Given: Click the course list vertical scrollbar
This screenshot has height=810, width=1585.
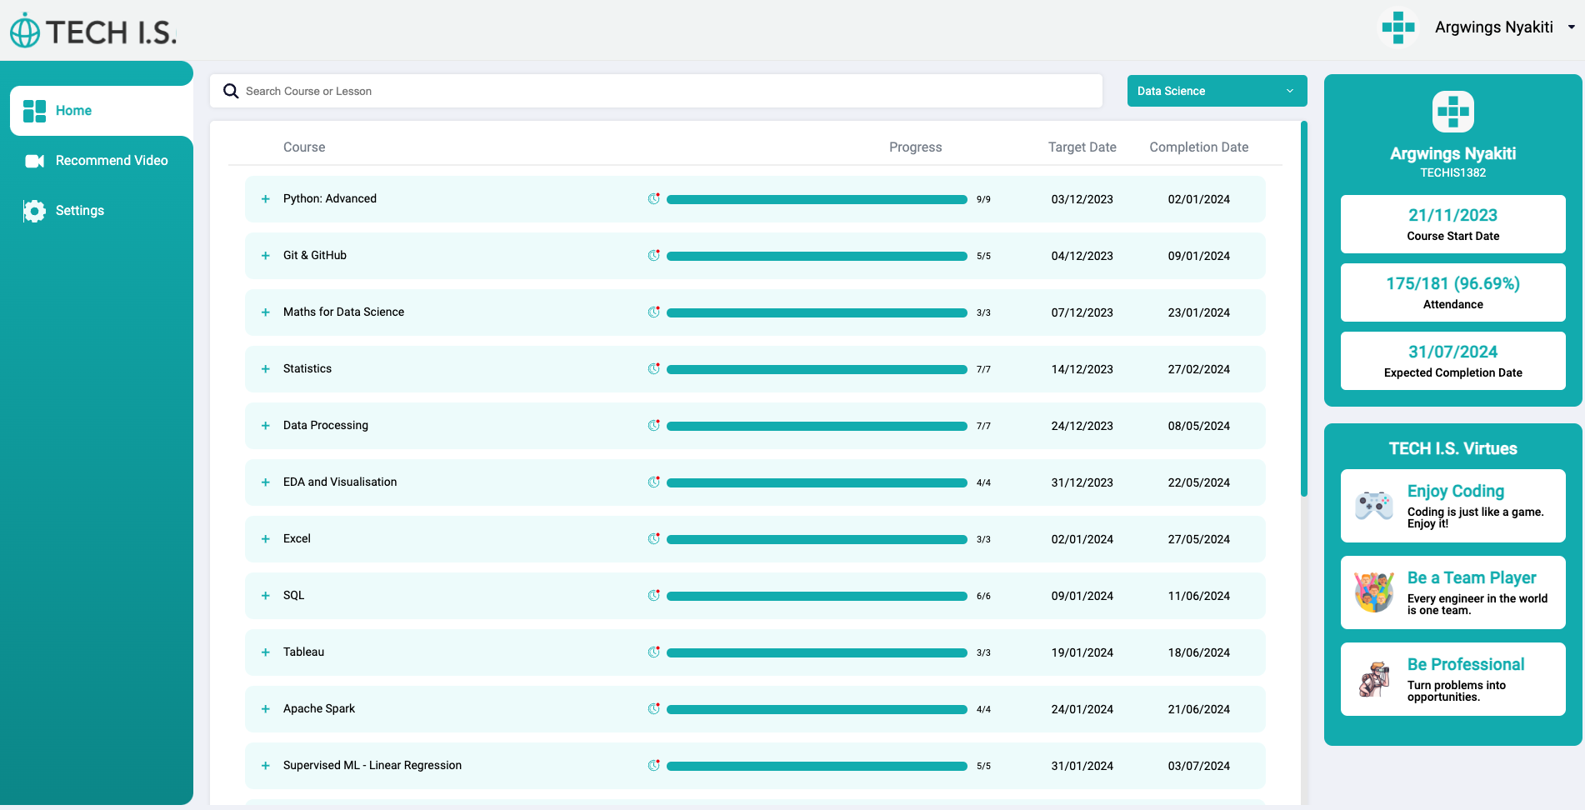Looking at the screenshot, I should (x=1303, y=308).
